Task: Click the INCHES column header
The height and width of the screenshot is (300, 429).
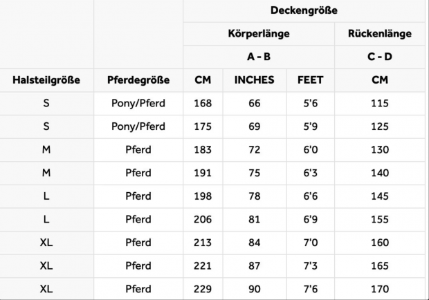Action: (x=255, y=80)
